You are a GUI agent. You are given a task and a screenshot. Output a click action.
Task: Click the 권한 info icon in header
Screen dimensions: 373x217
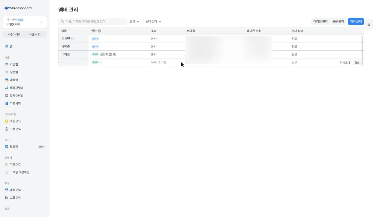(99, 31)
